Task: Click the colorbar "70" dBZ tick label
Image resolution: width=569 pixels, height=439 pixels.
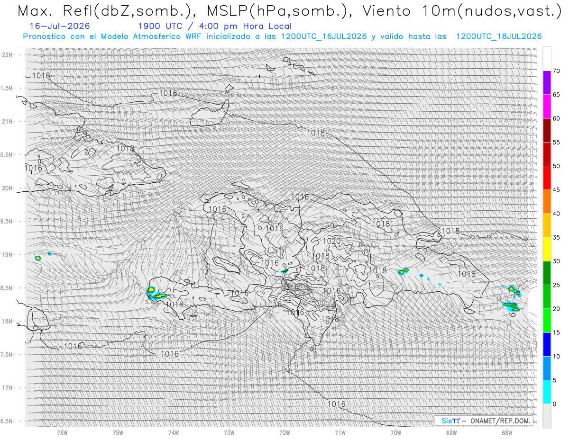Action: pyautogui.click(x=557, y=71)
